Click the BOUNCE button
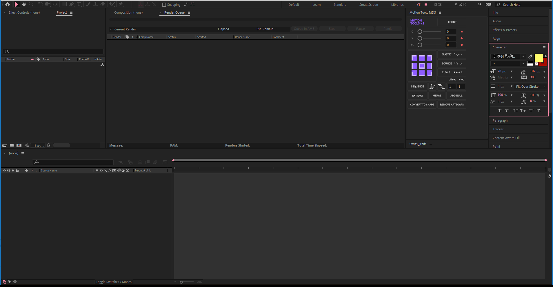Viewport: 553px width, 287px height. [452, 63]
